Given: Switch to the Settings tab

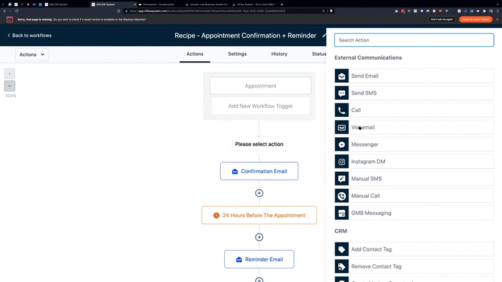Looking at the screenshot, I should [x=237, y=54].
